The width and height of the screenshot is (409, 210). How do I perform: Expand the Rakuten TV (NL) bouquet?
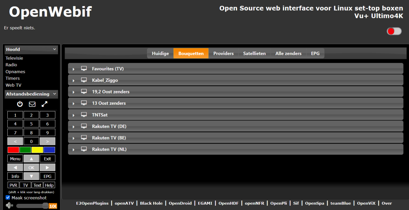[73, 149]
